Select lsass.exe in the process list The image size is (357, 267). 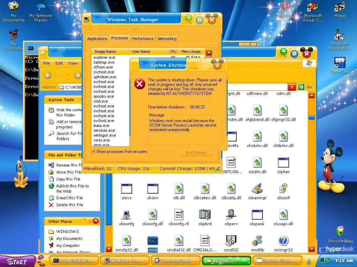[101, 126]
